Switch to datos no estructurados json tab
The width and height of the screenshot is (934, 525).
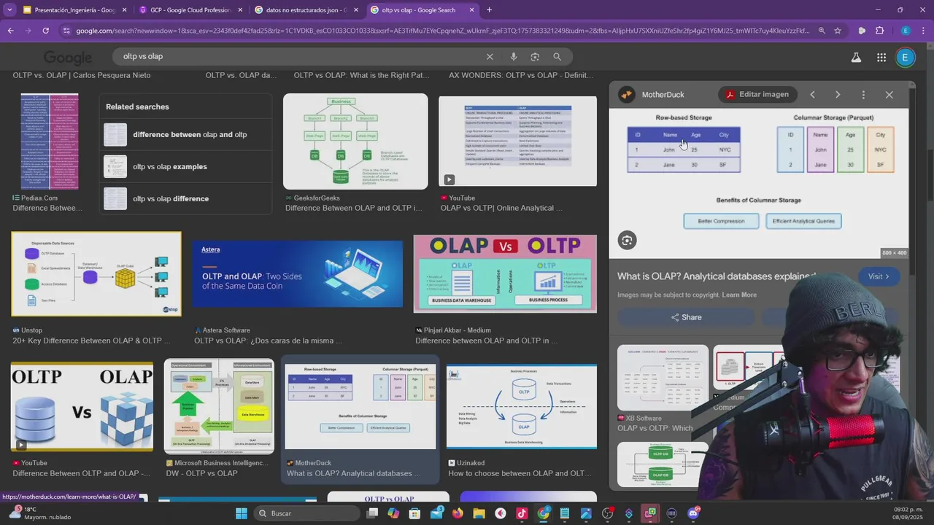pyautogui.click(x=305, y=10)
